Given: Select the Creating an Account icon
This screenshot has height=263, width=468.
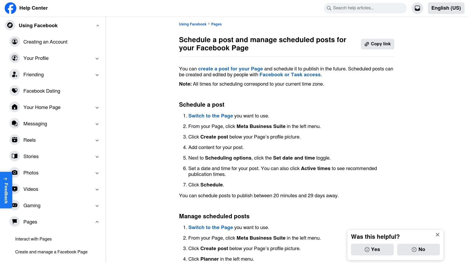Looking at the screenshot, I should (x=15, y=41).
